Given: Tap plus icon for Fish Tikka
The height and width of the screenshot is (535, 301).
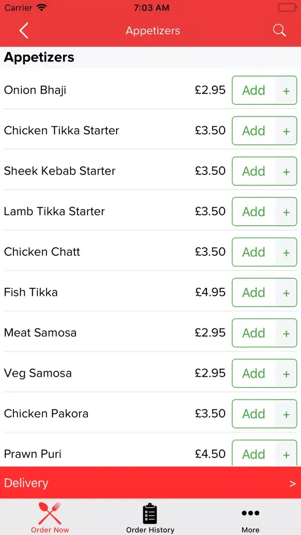Looking at the screenshot, I should coord(287,293).
